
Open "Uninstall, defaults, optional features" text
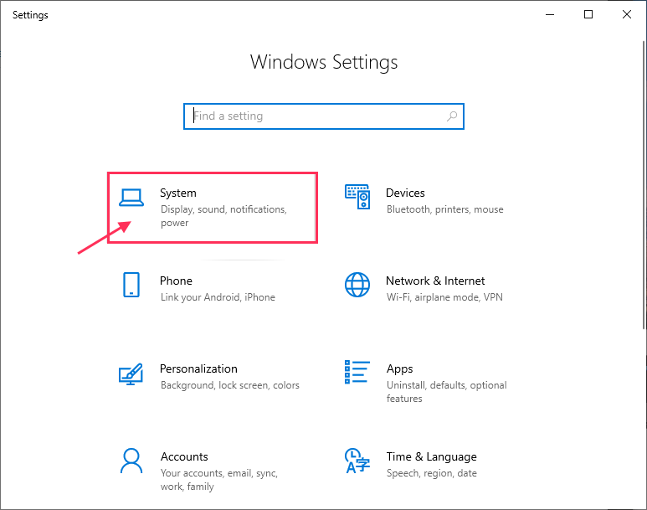coord(446,392)
